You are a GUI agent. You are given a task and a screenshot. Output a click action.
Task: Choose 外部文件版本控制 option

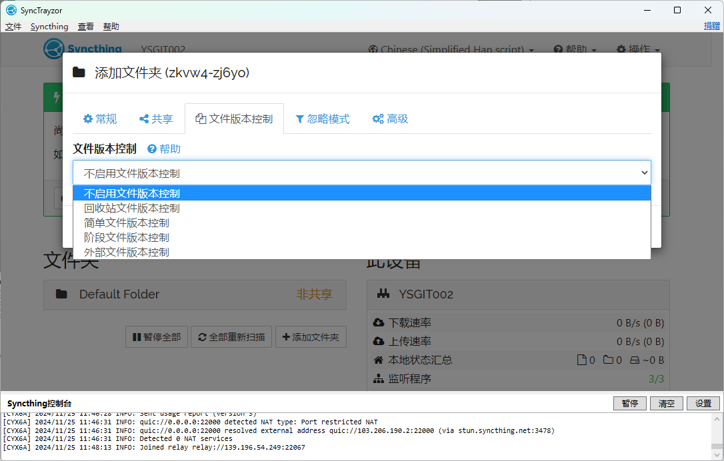coord(362,252)
